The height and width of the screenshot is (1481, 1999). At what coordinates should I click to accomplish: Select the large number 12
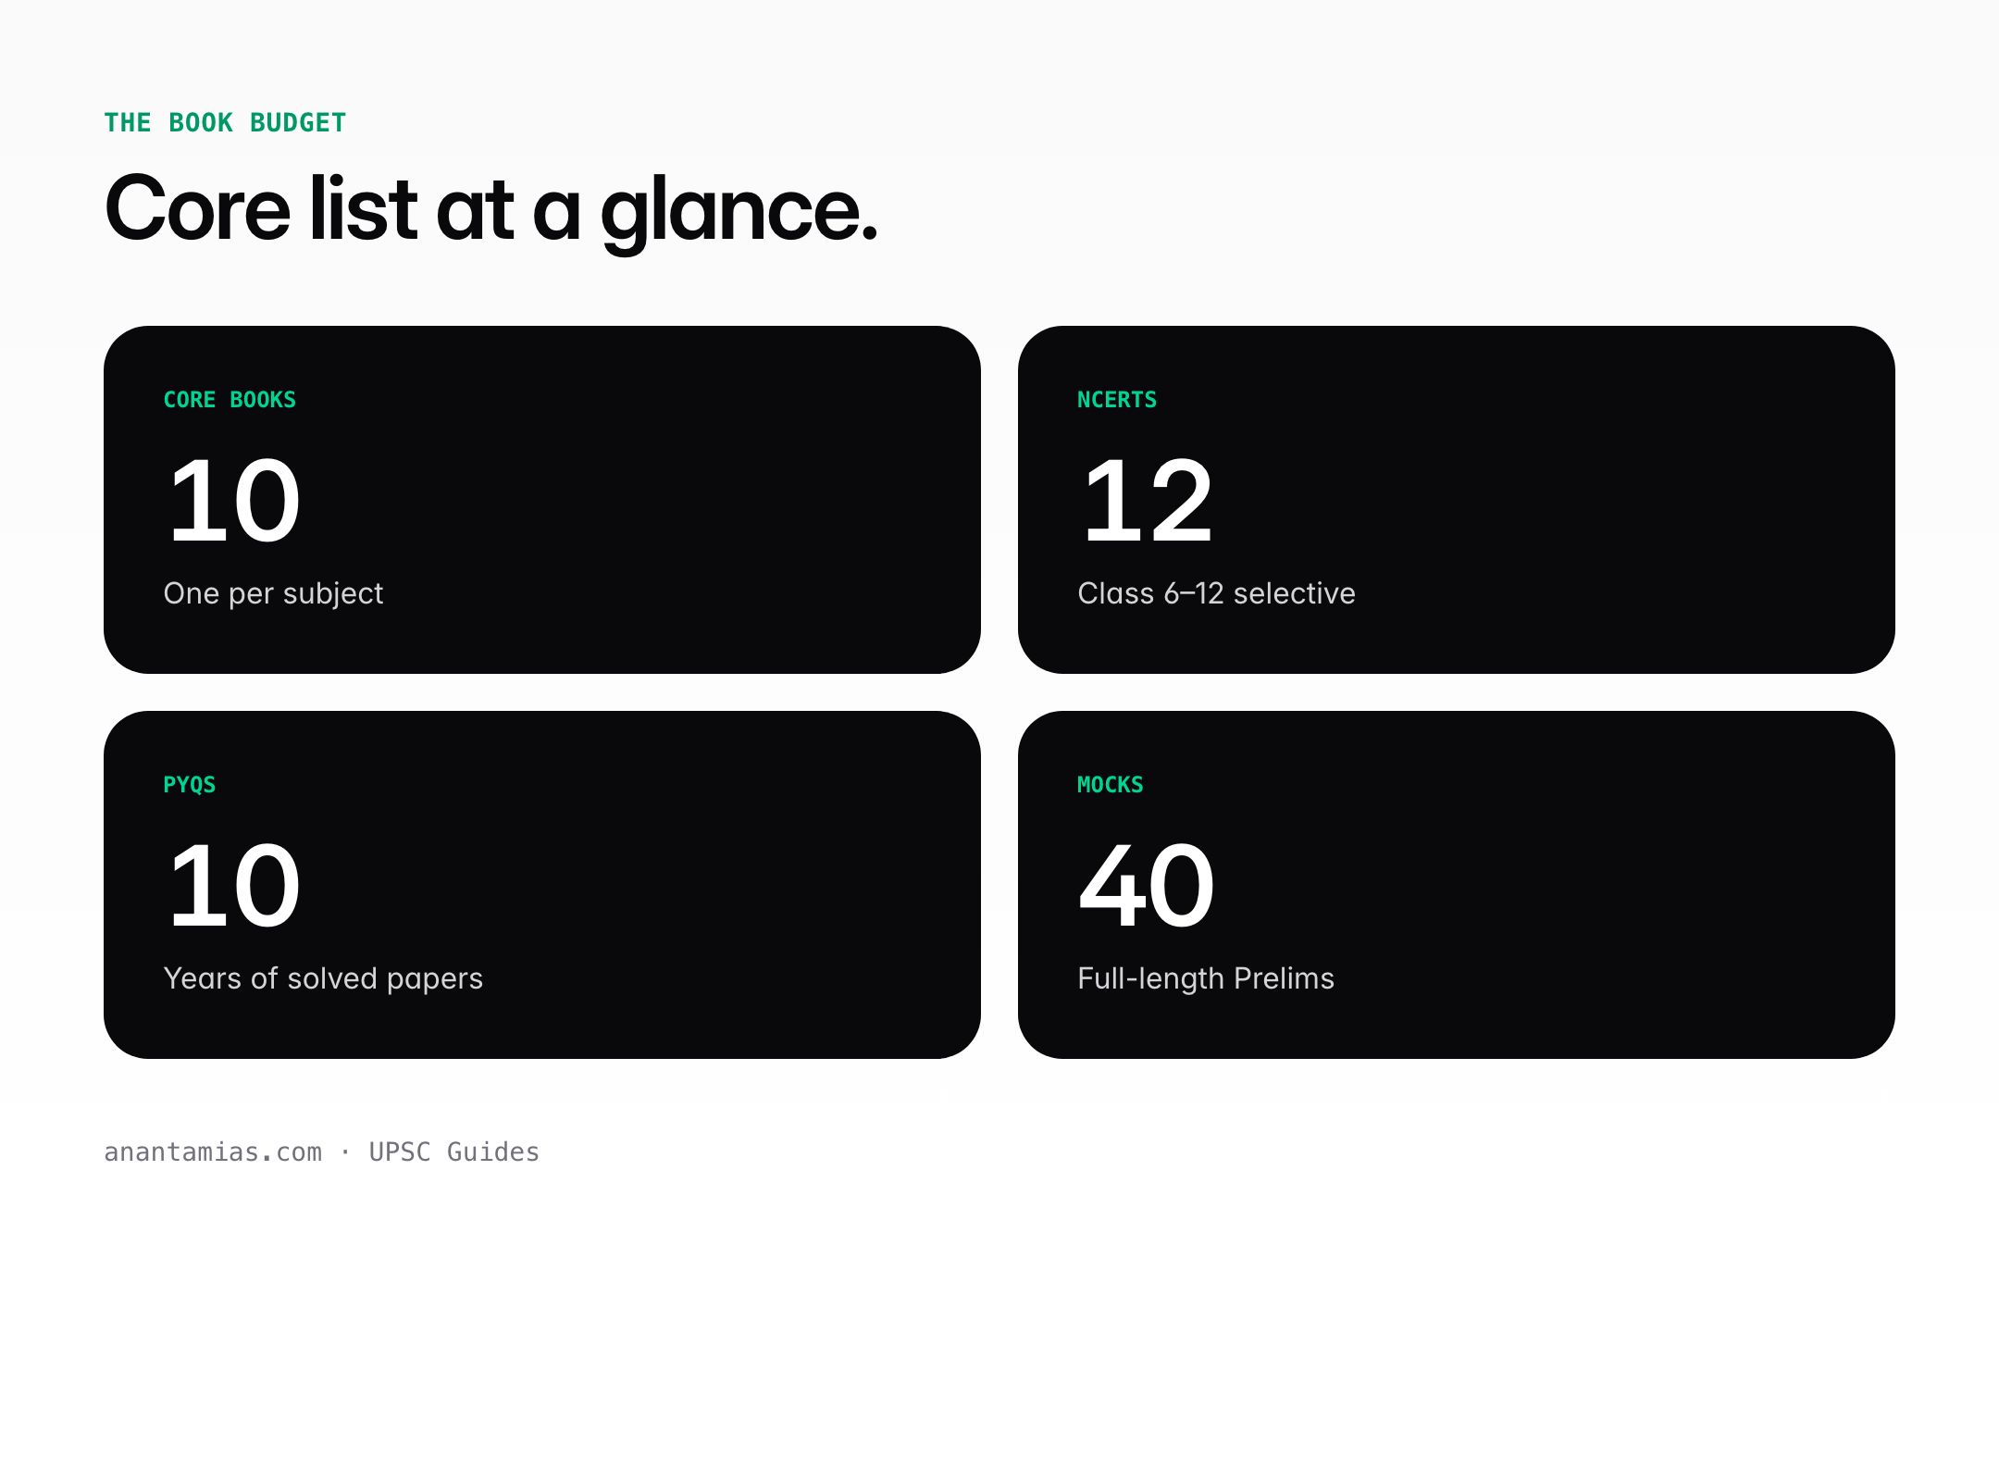tap(1148, 501)
